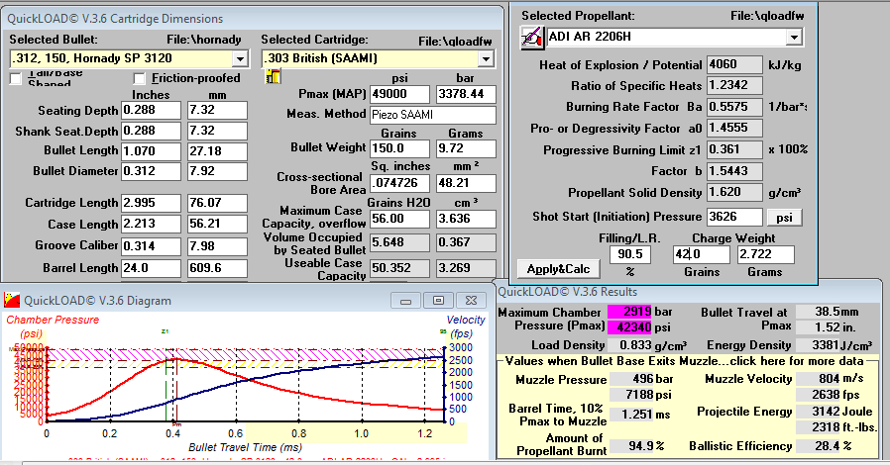Click the Ratio of Specific Heats field

pos(734,85)
